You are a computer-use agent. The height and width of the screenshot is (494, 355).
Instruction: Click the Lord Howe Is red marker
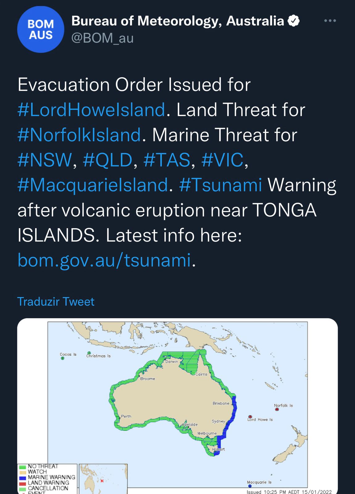pyautogui.click(x=250, y=417)
